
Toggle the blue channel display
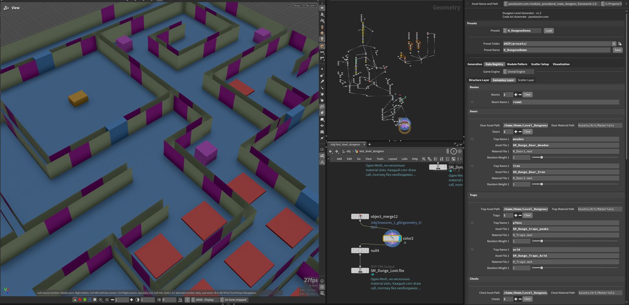90,299
